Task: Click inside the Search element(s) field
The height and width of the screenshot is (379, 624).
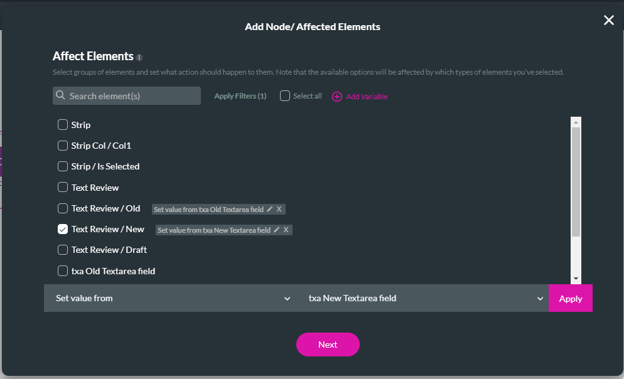Action: pyautogui.click(x=126, y=95)
